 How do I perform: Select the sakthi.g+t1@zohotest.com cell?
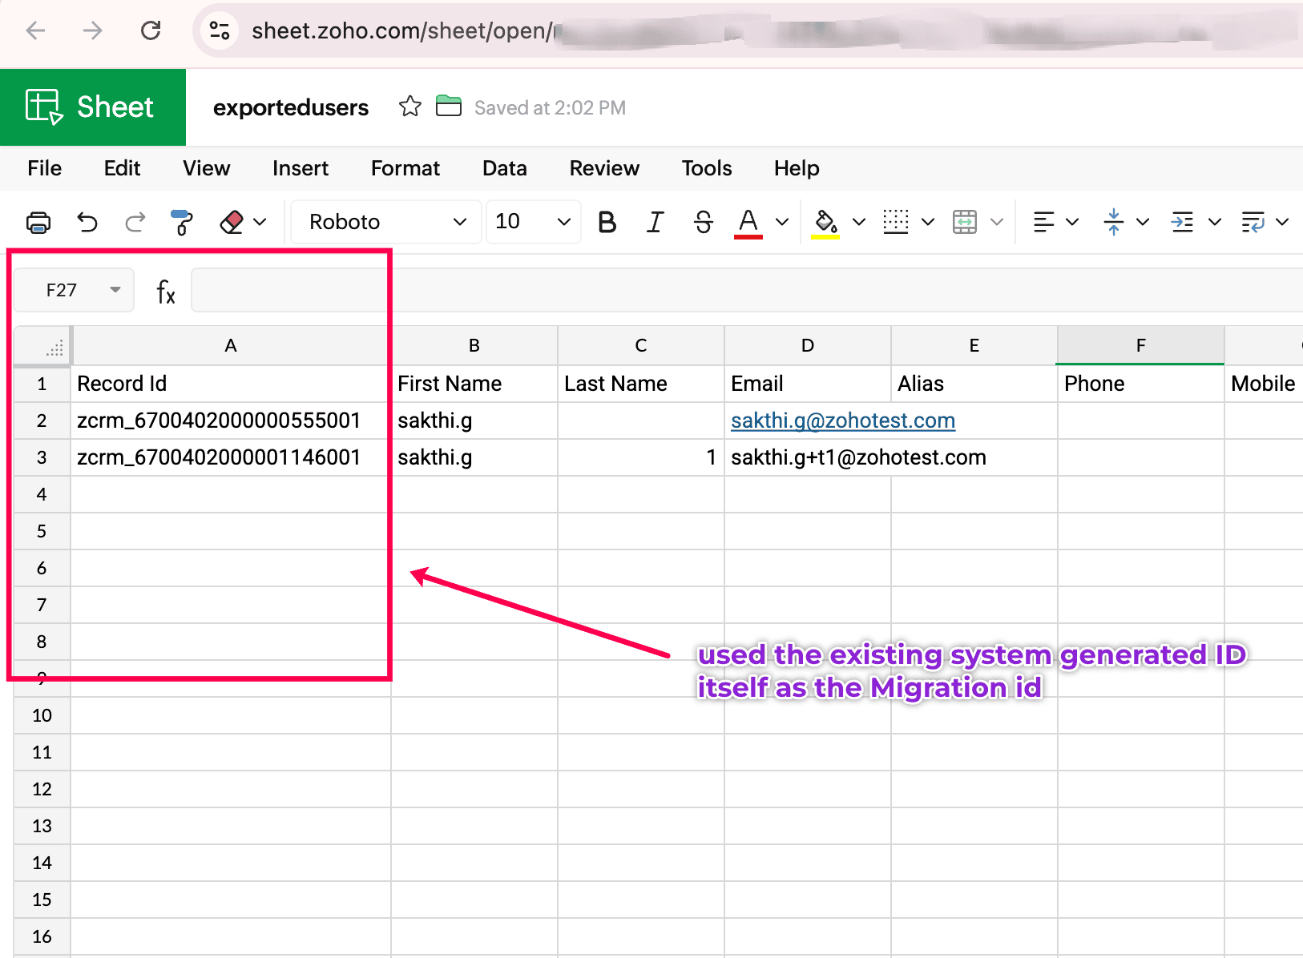click(808, 457)
